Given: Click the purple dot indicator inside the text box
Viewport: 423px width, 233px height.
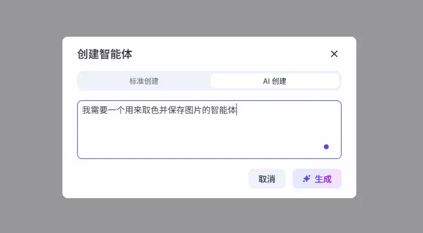Looking at the screenshot, I should (x=326, y=147).
